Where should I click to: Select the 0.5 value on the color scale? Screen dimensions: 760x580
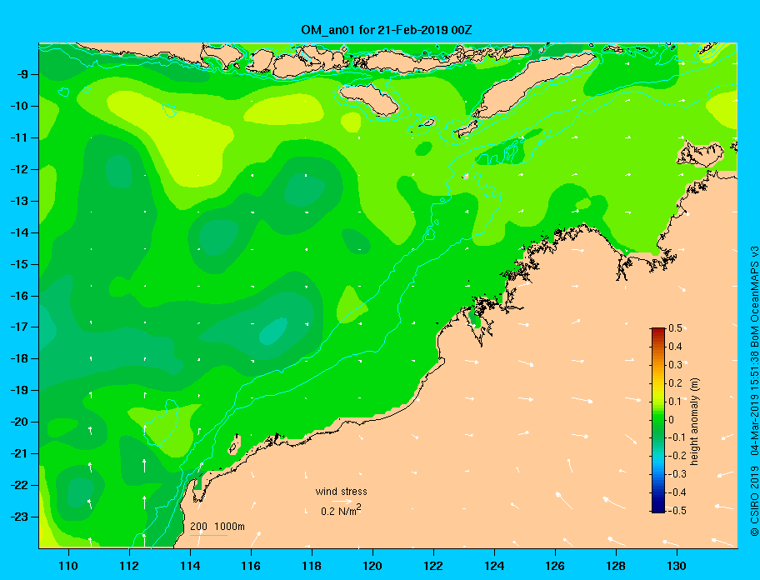[675, 328]
